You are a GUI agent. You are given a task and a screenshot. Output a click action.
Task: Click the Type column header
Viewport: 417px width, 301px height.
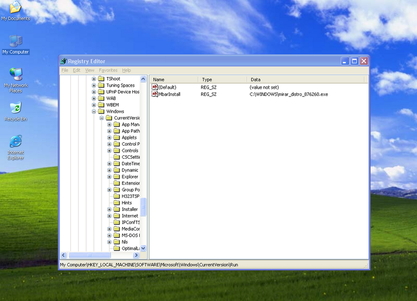pos(223,80)
